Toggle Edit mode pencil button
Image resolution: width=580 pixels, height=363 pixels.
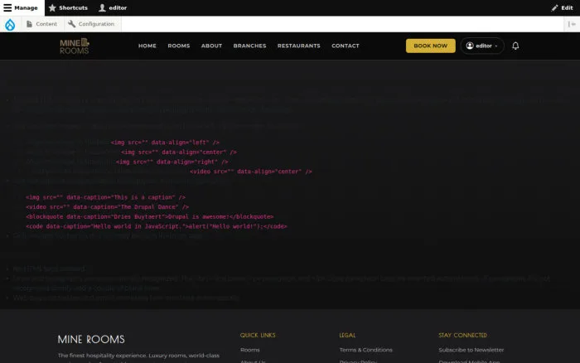562,7
